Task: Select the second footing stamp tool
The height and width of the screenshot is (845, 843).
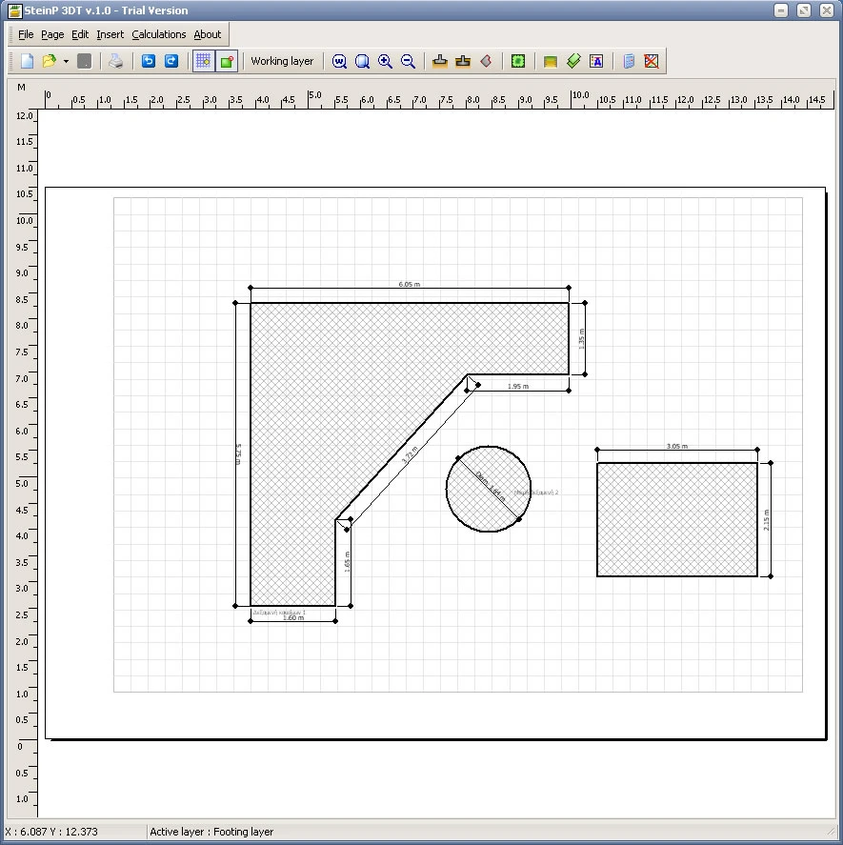Action: click(463, 61)
